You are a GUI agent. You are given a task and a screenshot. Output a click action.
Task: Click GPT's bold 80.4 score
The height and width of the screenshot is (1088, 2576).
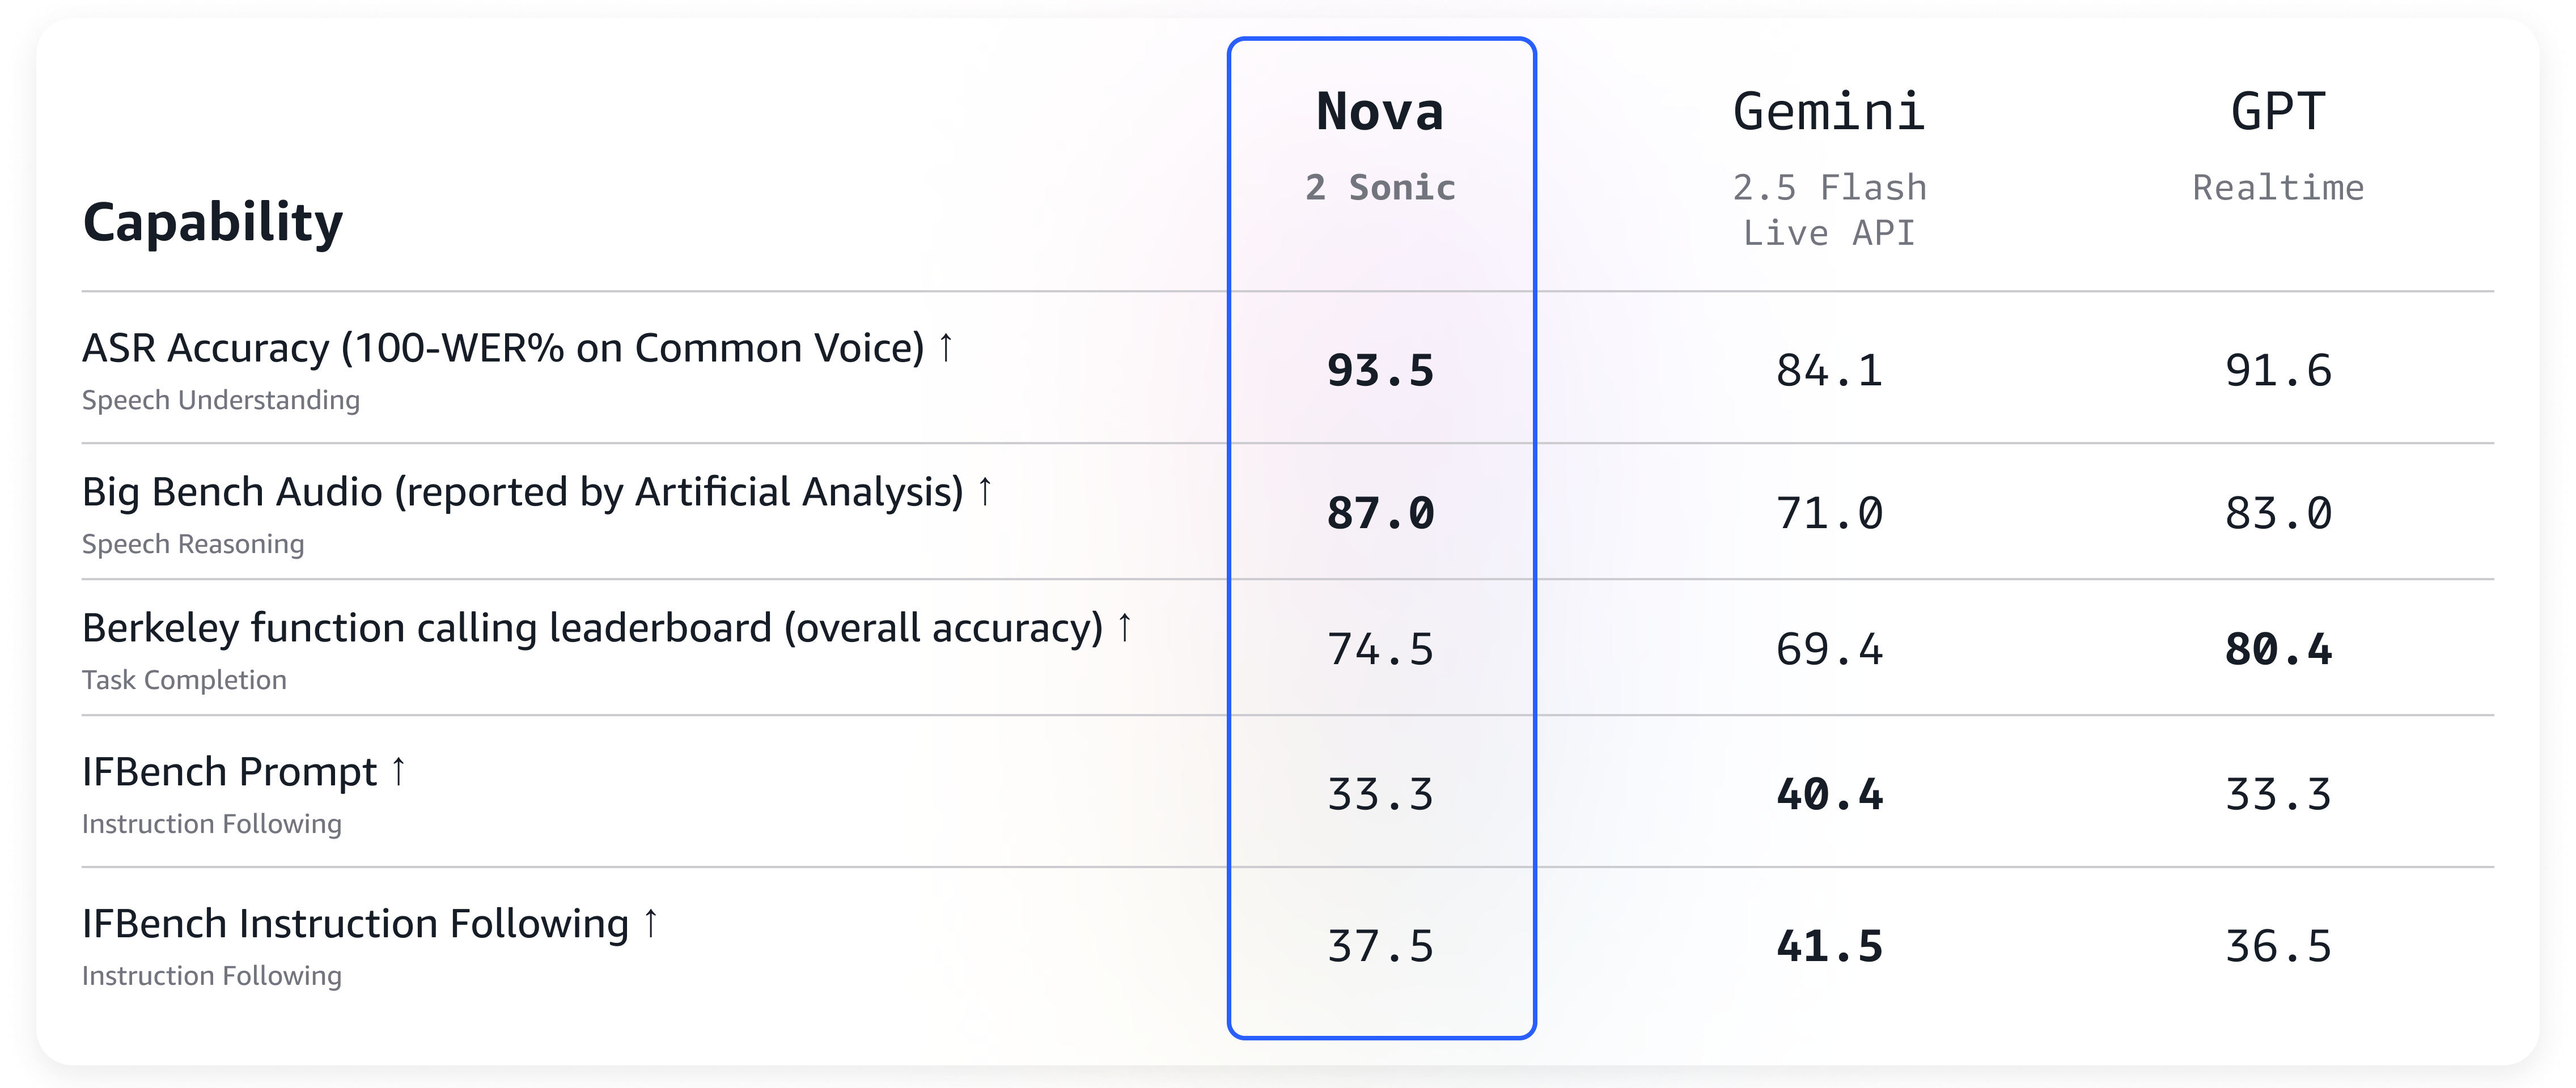click(2278, 650)
